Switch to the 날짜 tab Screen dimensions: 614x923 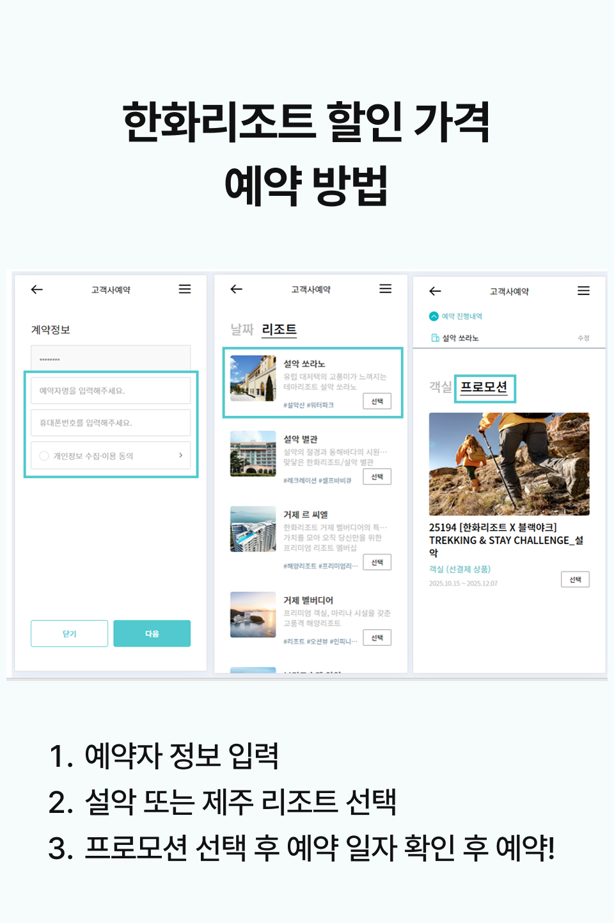point(242,330)
